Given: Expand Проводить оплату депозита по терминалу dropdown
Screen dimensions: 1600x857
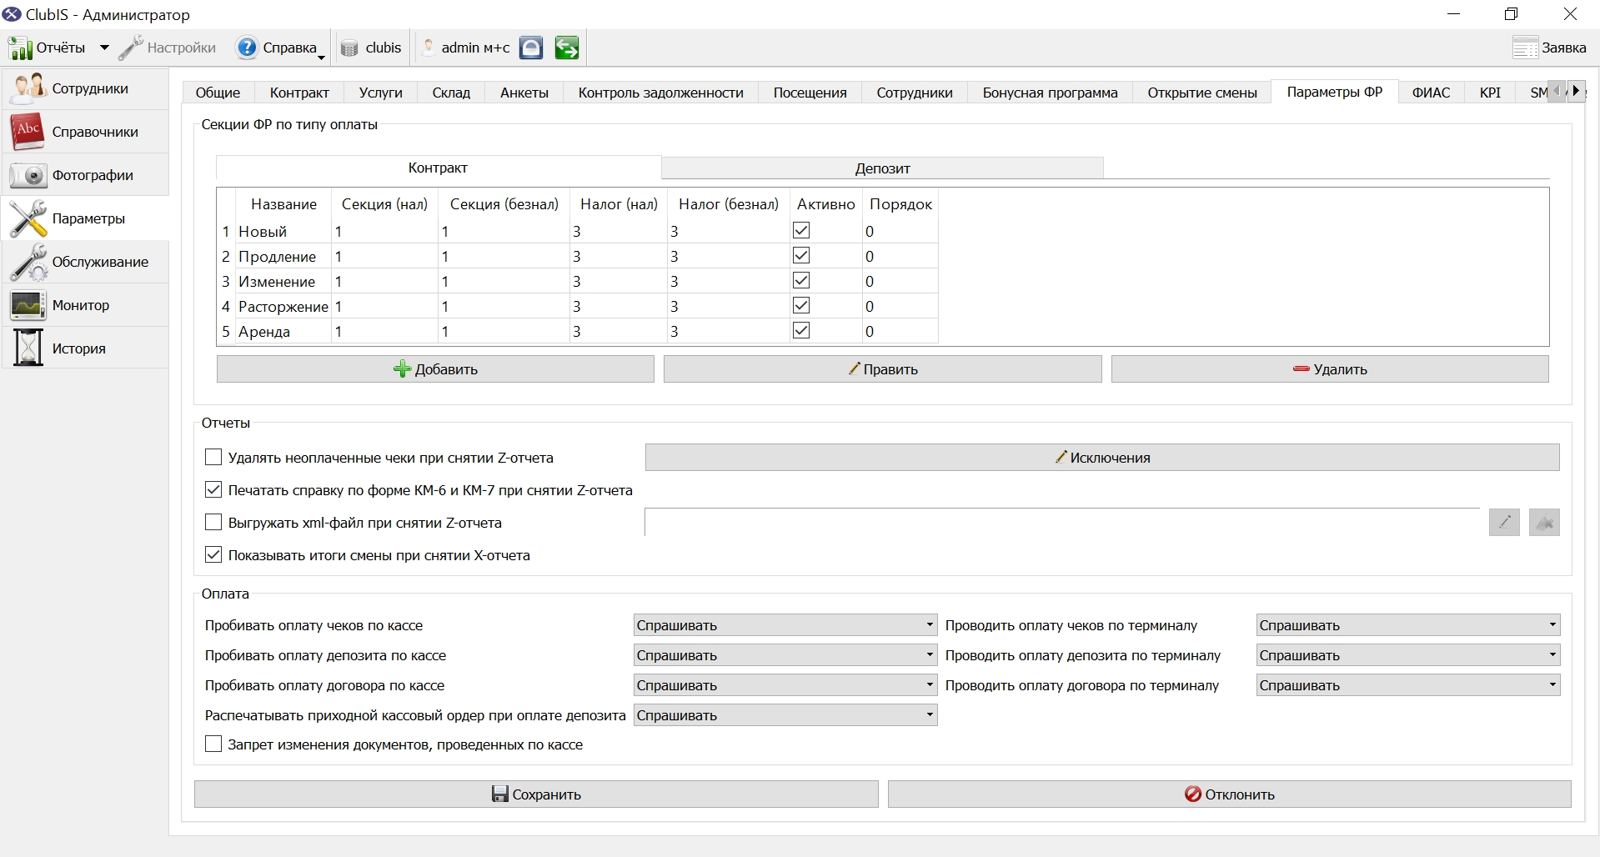Looking at the screenshot, I should coord(1408,655).
